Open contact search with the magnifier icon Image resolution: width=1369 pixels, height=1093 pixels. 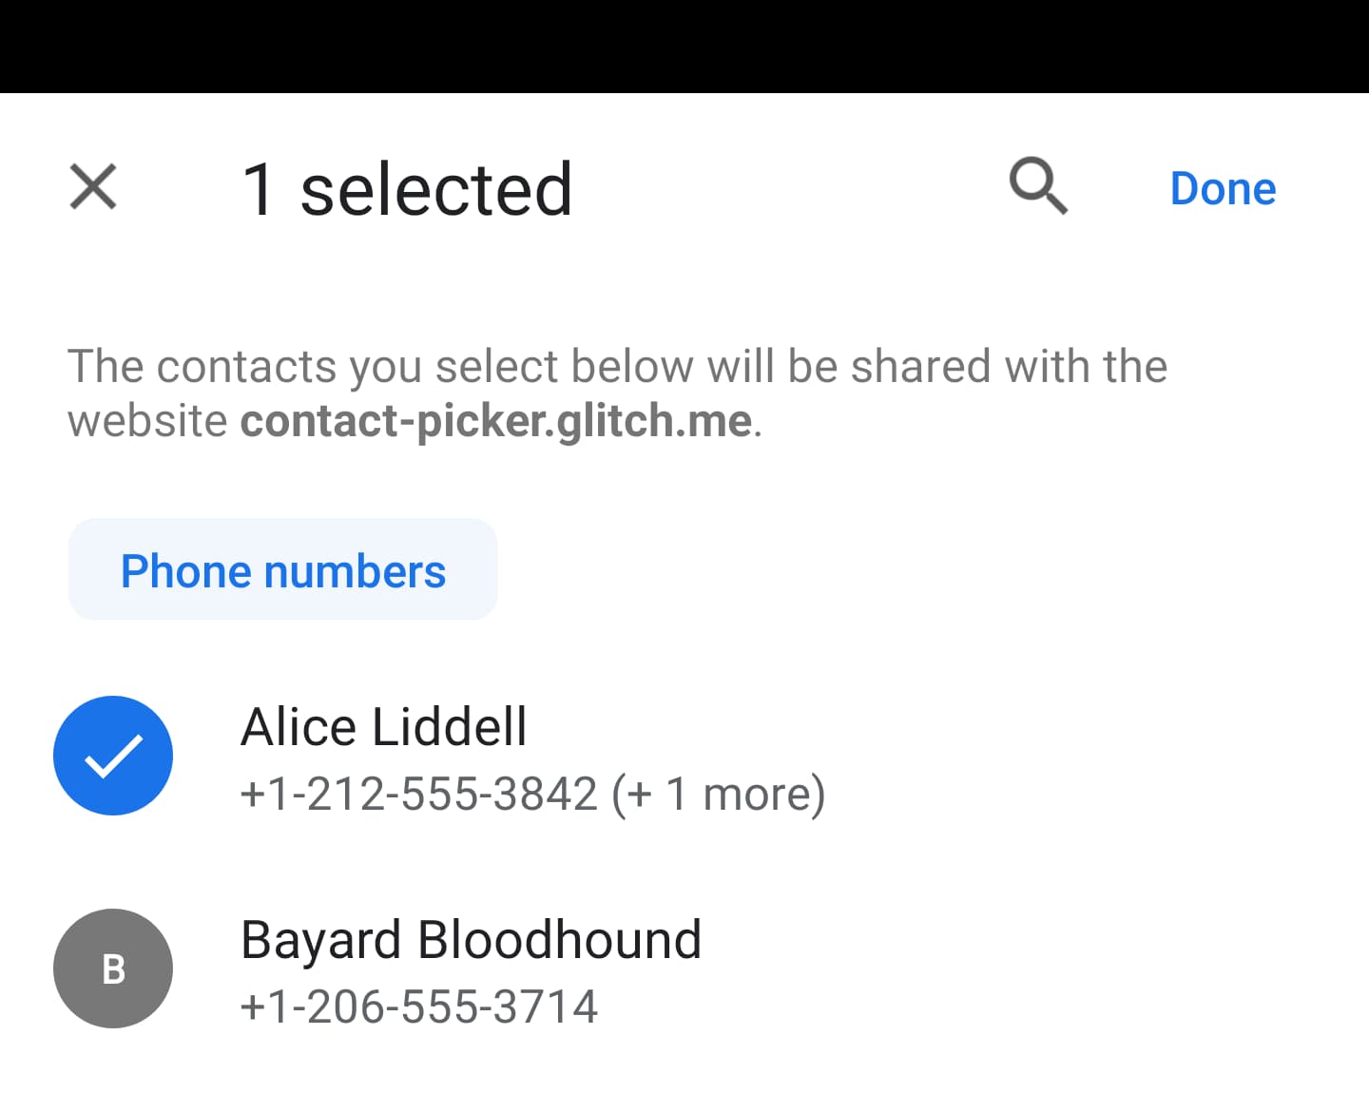tap(1037, 186)
